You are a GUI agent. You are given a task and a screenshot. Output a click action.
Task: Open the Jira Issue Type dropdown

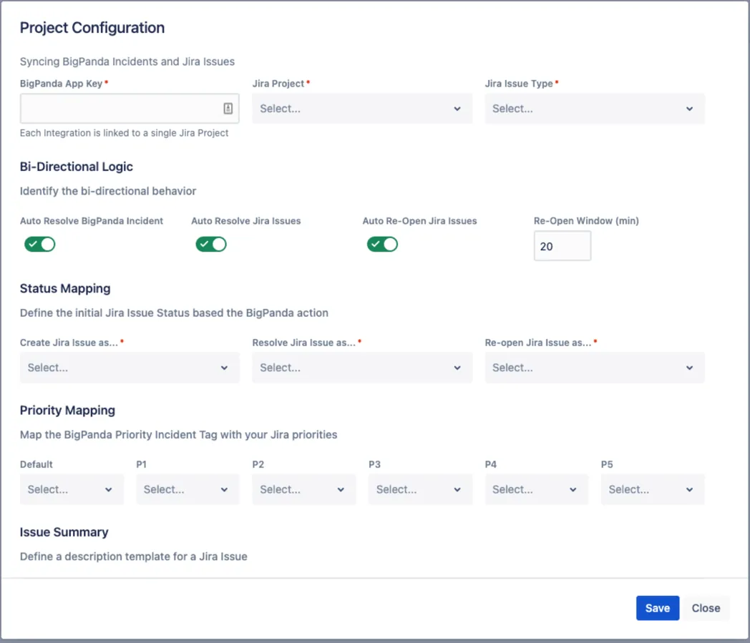click(x=595, y=109)
